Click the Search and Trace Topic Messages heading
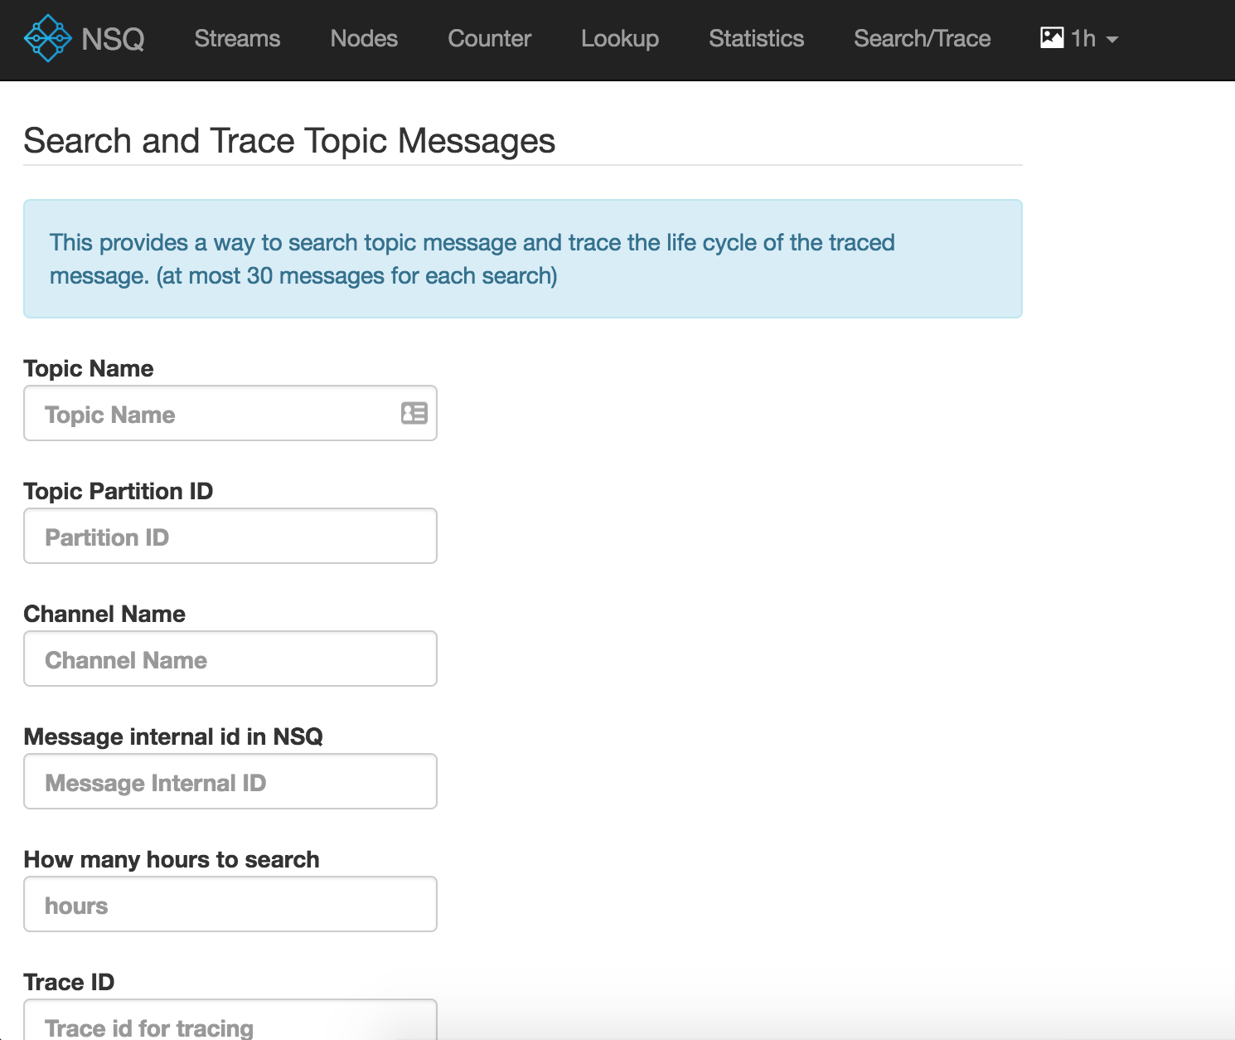Screen dimensions: 1235x1040 point(289,141)
